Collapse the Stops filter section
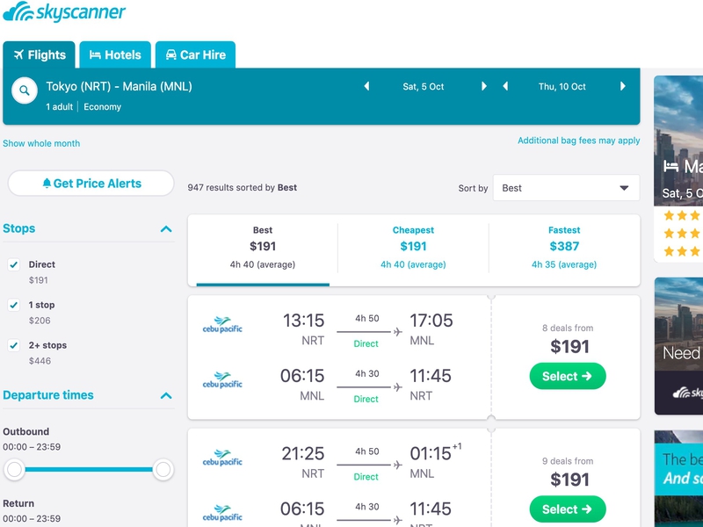 click(166, 229)
